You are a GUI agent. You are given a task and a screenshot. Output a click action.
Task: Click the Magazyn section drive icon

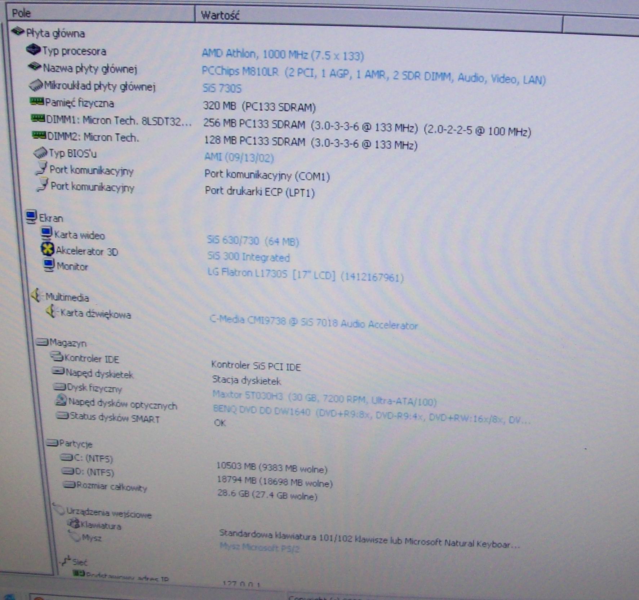point(42,342)
